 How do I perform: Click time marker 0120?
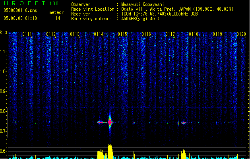[x=241, y=34]
